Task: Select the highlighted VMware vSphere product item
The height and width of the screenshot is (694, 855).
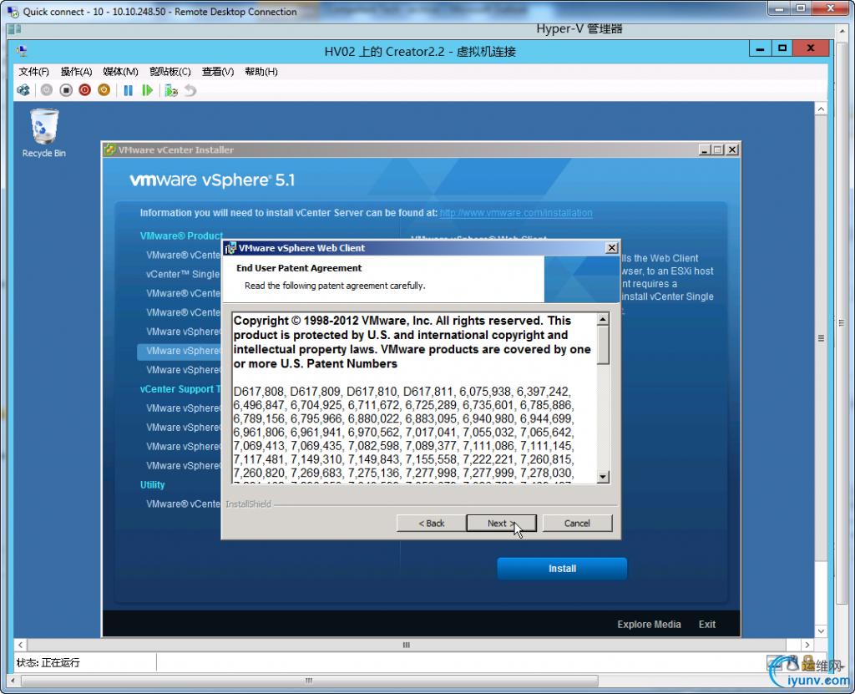Action: [180, 351]
